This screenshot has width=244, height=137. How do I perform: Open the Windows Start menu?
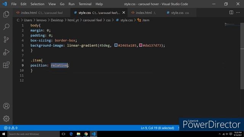click(3, 134)
